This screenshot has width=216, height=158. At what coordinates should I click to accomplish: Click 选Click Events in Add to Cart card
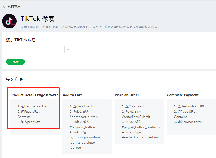pyautogui.click(x=83, y=106)
